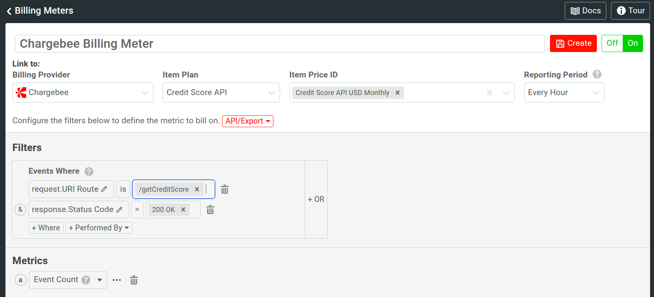This screenshot has height=297, width=654.
Task: Switch the meter On
Action: pyautogui.click(x=632, y=43)
